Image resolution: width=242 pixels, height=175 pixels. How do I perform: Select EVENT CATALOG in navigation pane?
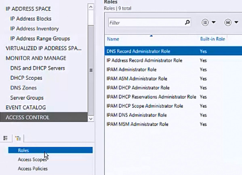(x=26, y=107)
